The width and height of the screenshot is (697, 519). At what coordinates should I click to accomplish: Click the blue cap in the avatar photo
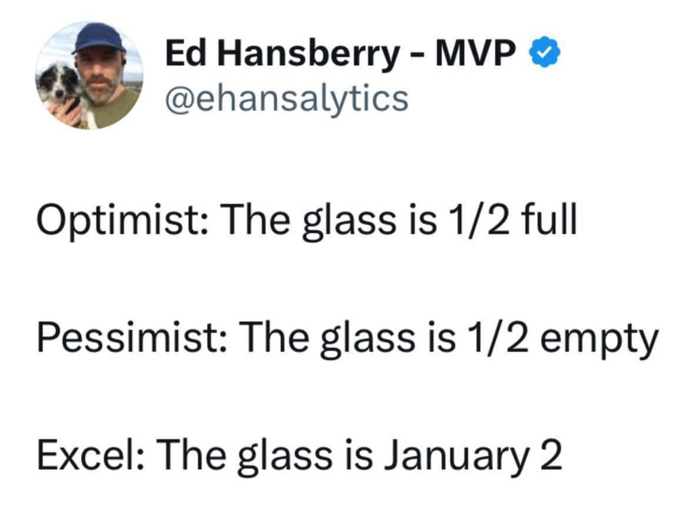tap(98, 38)
